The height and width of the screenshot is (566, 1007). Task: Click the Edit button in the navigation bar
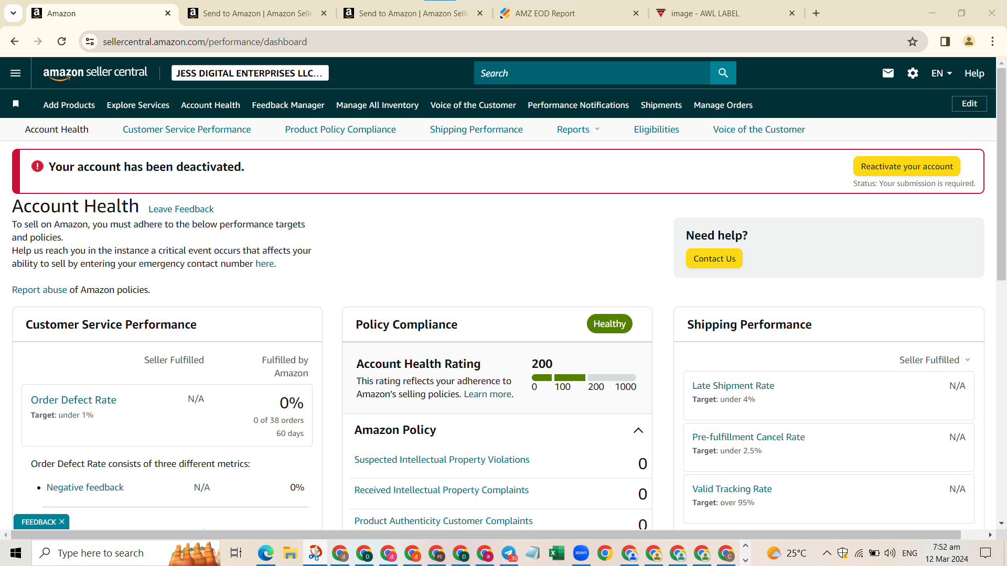coord(969,104)
